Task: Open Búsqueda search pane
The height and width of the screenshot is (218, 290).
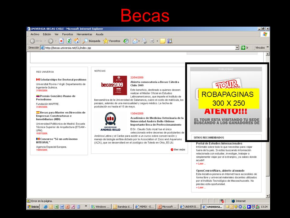Action: pos(91,41)
